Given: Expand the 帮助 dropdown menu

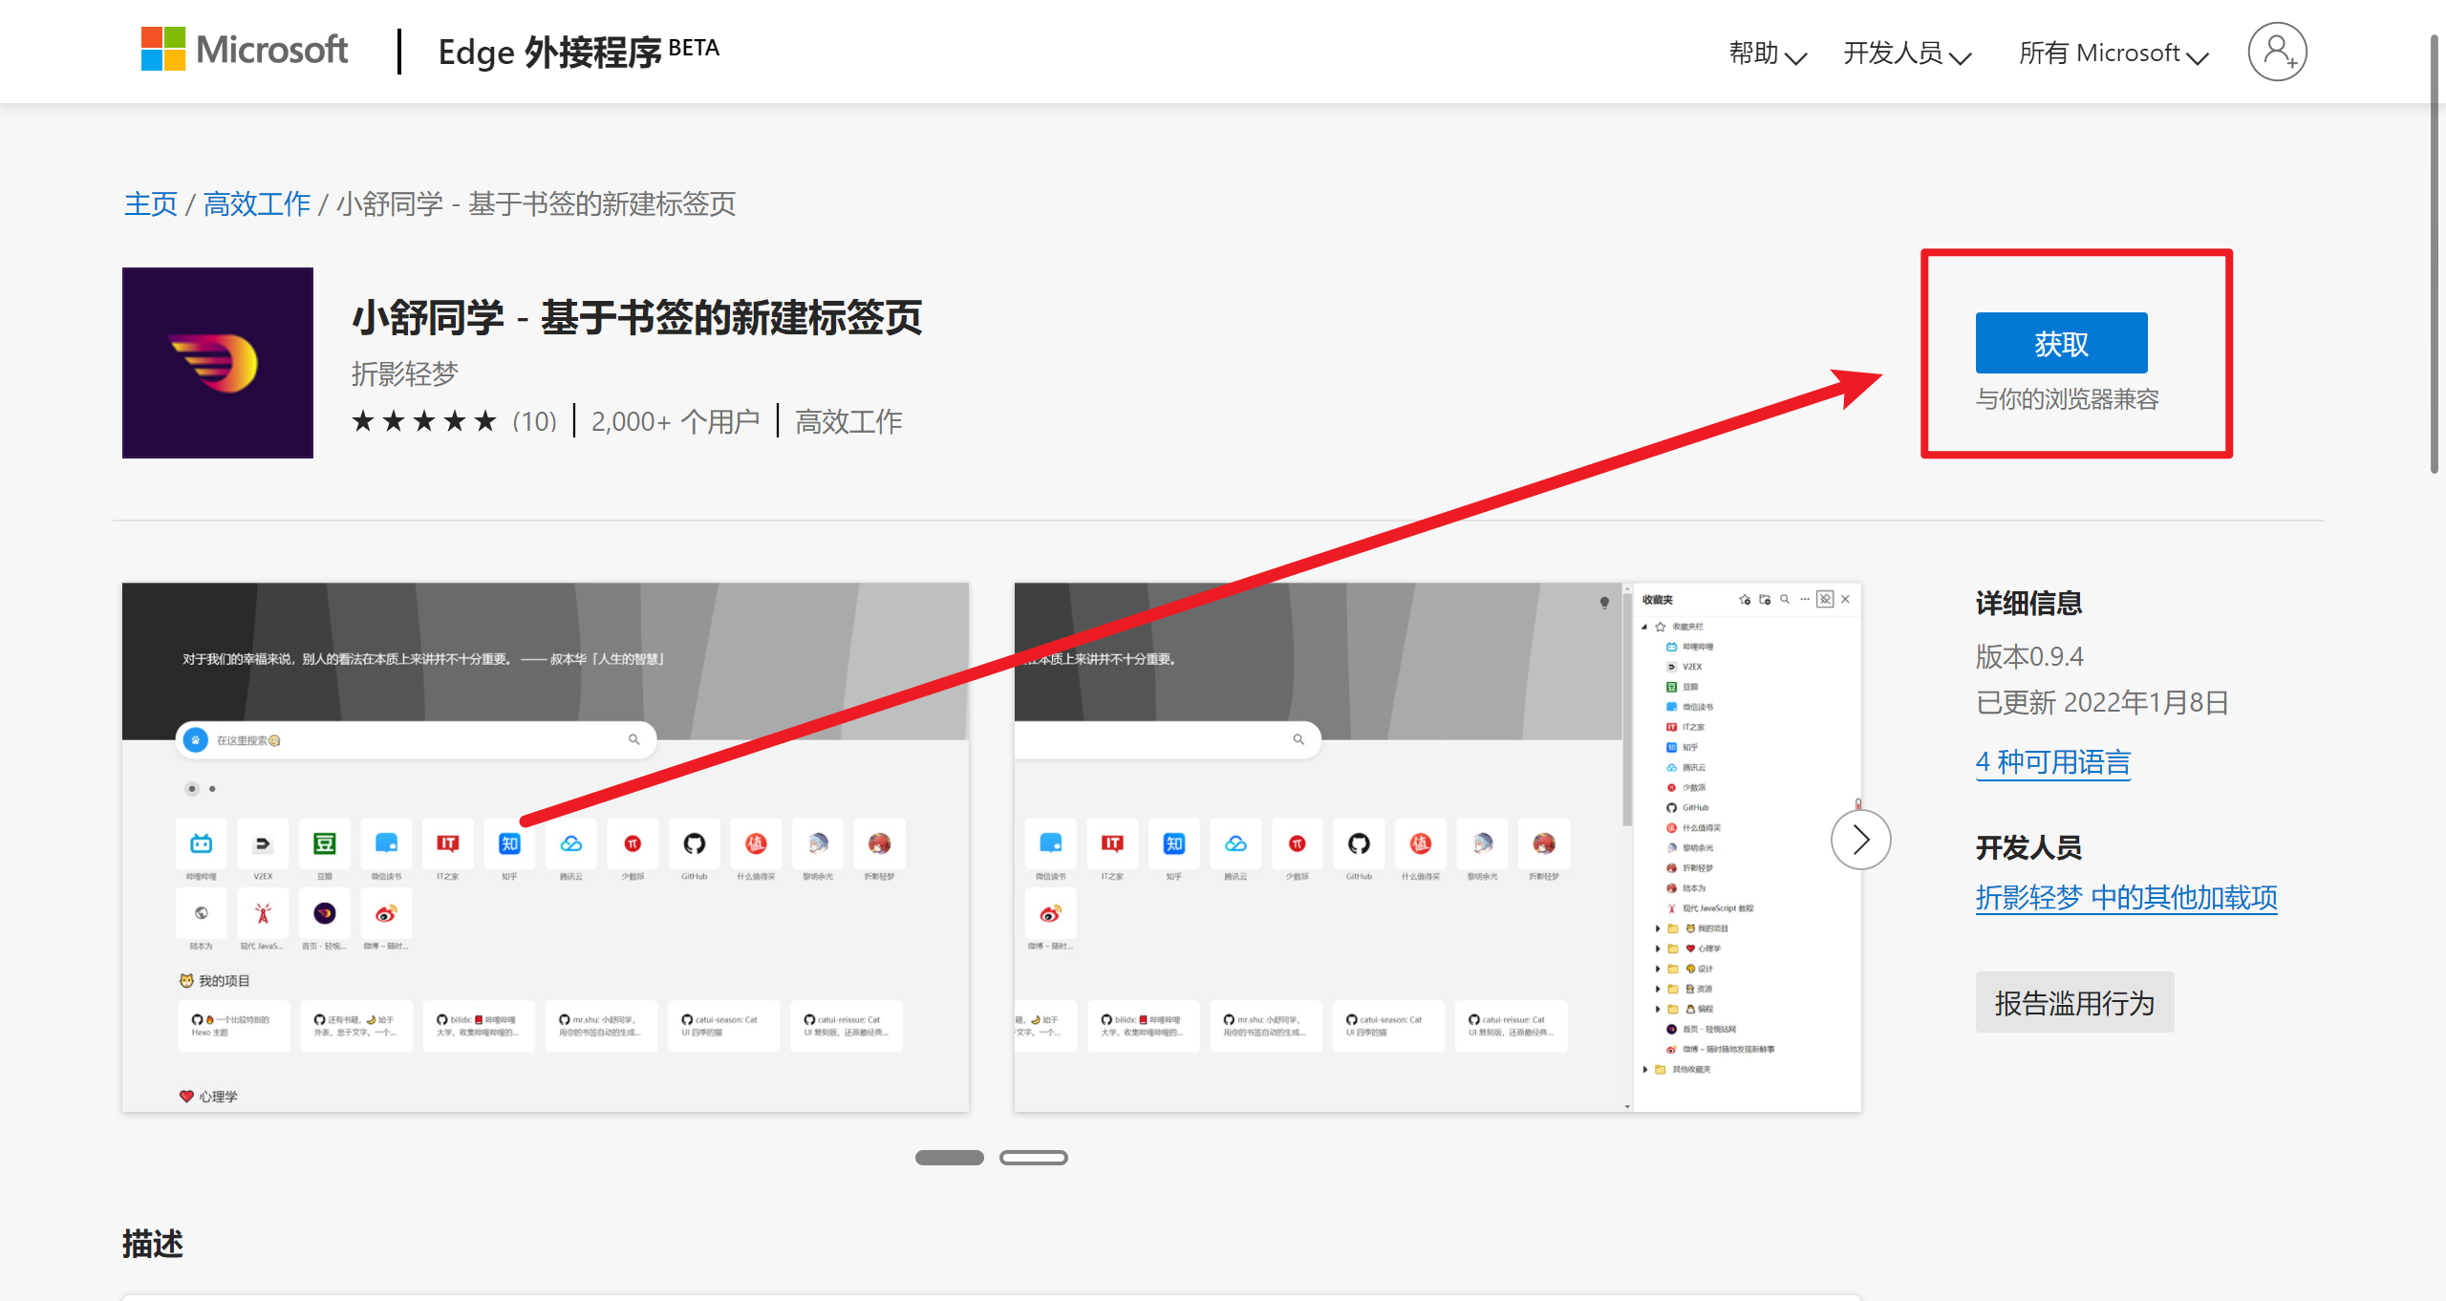Looking at the screenshot, I should [x=1767, y=53].
